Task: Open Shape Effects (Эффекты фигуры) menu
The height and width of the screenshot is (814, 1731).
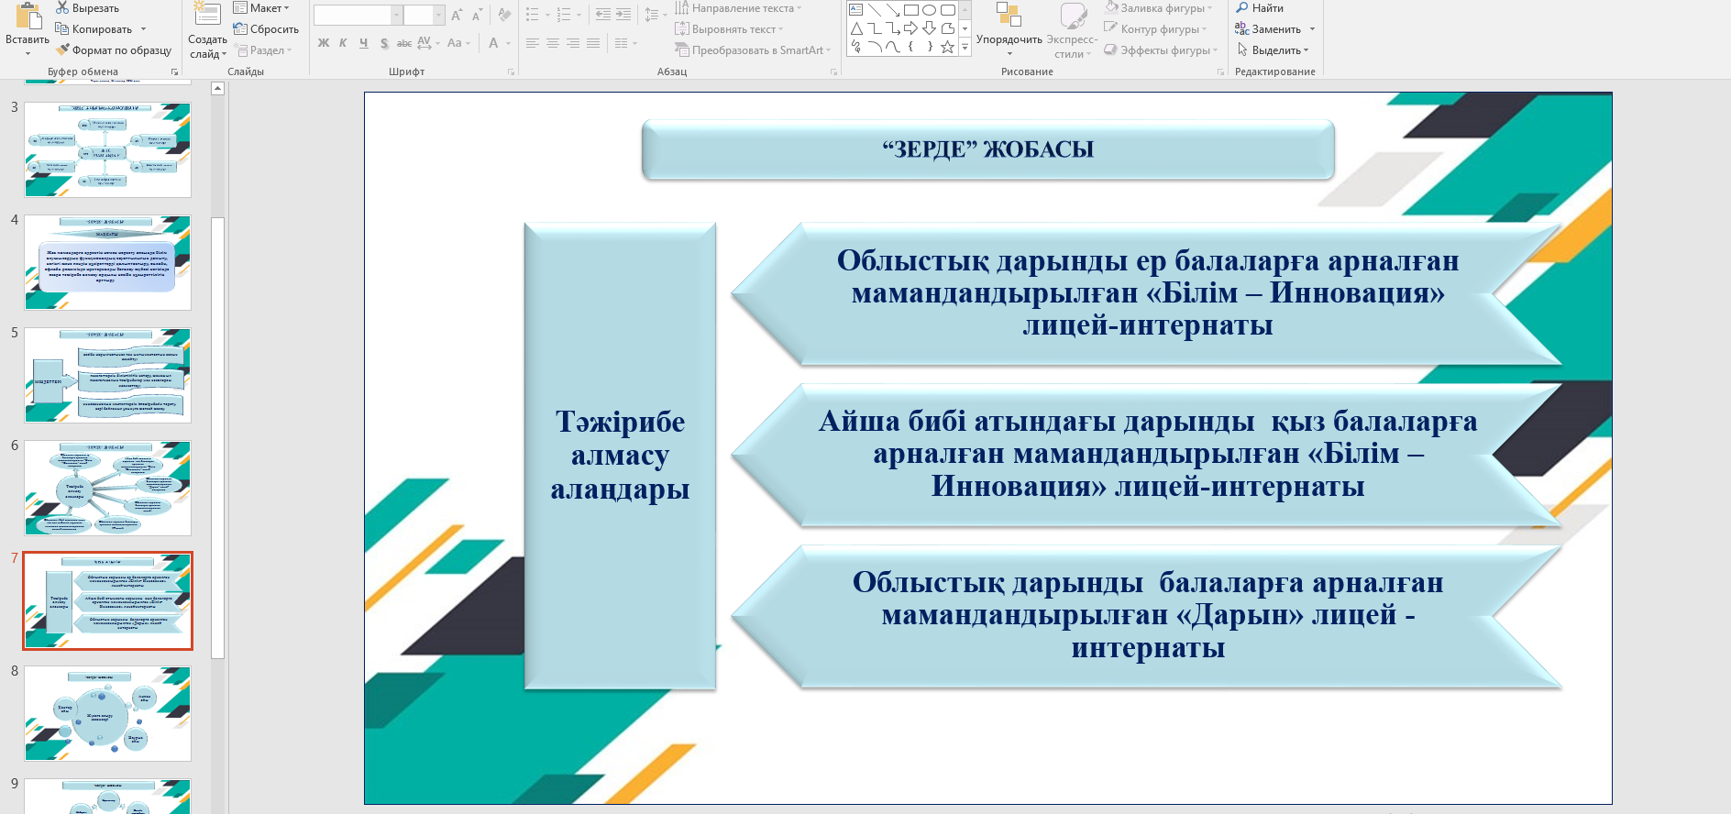Action: [1162, 50]
